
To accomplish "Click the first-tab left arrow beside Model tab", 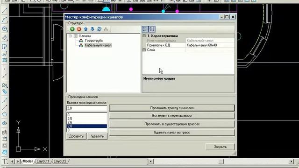I will [x=12, y=161].
